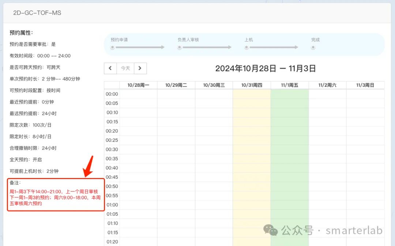The height and width of the screenshot is (246, 395).
Task: Click the 上机 step dot
Action: [247, 48]
